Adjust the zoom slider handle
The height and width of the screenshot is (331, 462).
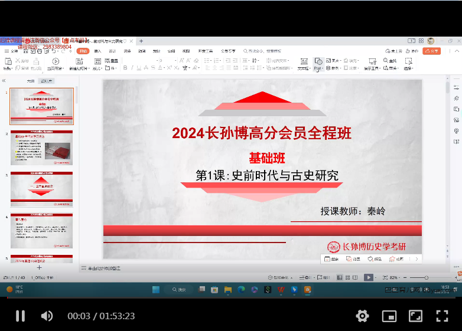427,277
